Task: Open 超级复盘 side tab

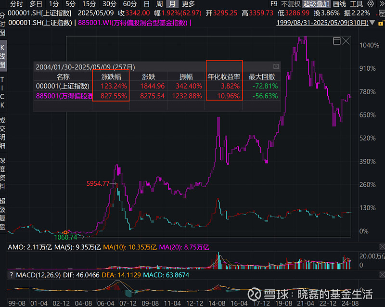Action: [2, 214]
